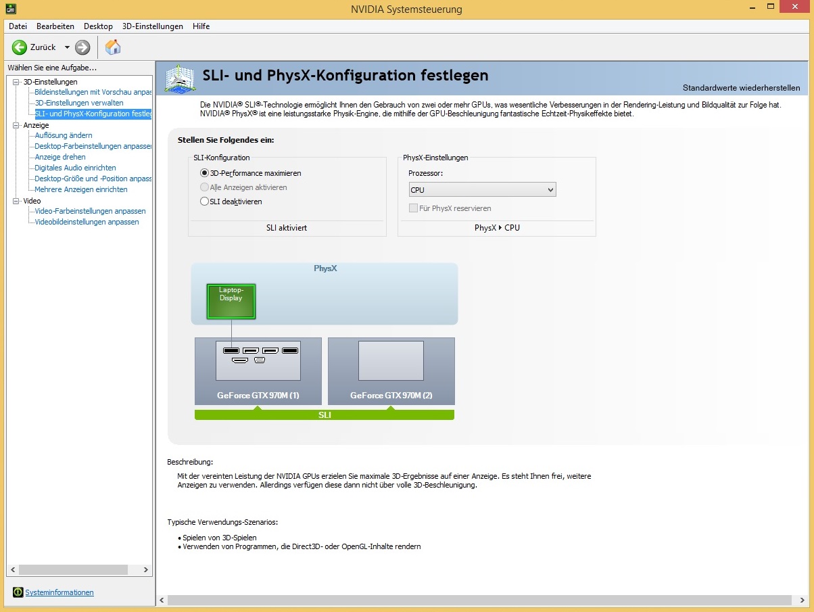Select the green Laptop-Display monitor icon
The width and height of the screenshot is (814, 612).
[x=231, y=302]
